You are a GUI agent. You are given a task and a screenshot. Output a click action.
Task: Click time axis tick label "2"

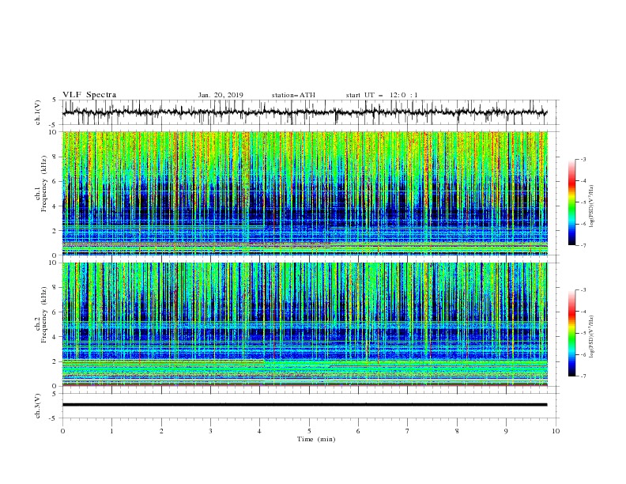click(161, 431)
